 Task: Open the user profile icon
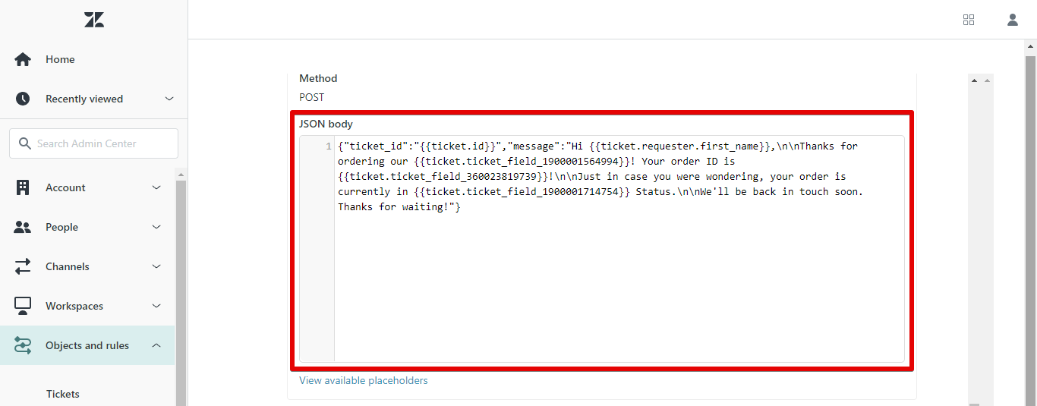pyautogui.click(x=1013, y=20)
